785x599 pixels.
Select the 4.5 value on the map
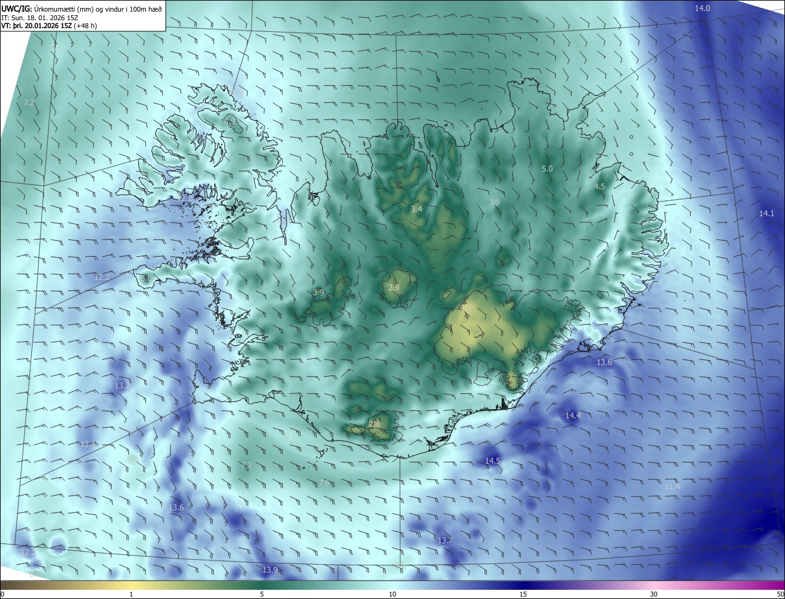600,186
